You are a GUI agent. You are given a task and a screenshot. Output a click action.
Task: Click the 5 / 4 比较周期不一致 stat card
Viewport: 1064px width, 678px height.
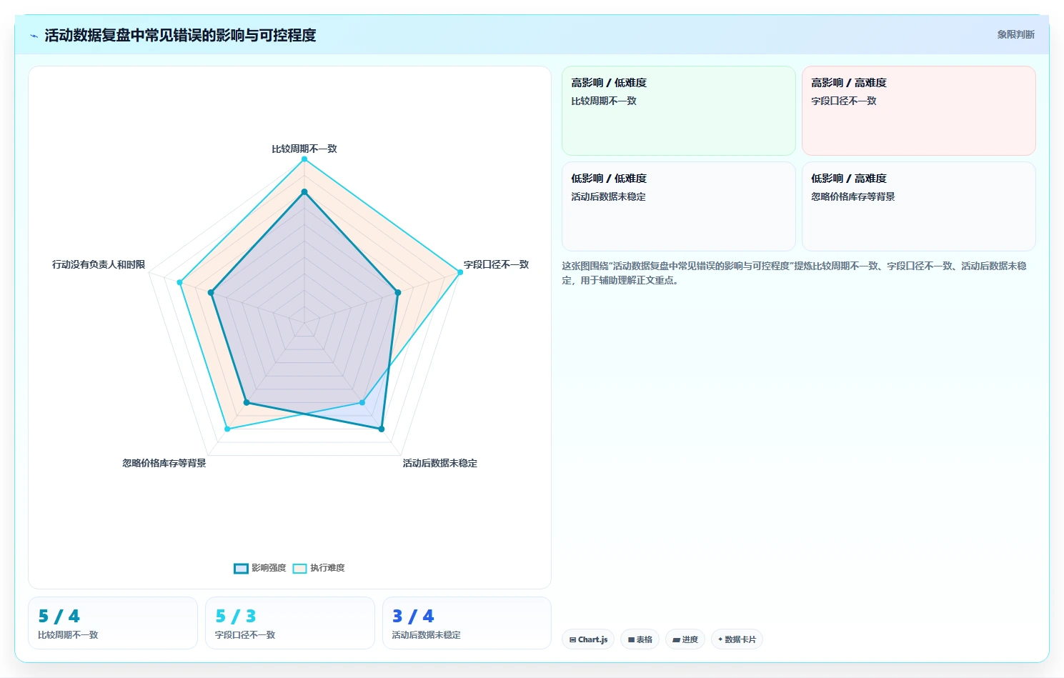[113, 623]
